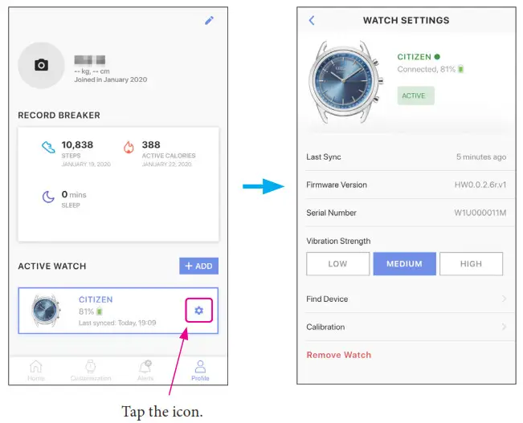Tap the steps shoe icon
The image size is (523, 423).
point(48,147)
